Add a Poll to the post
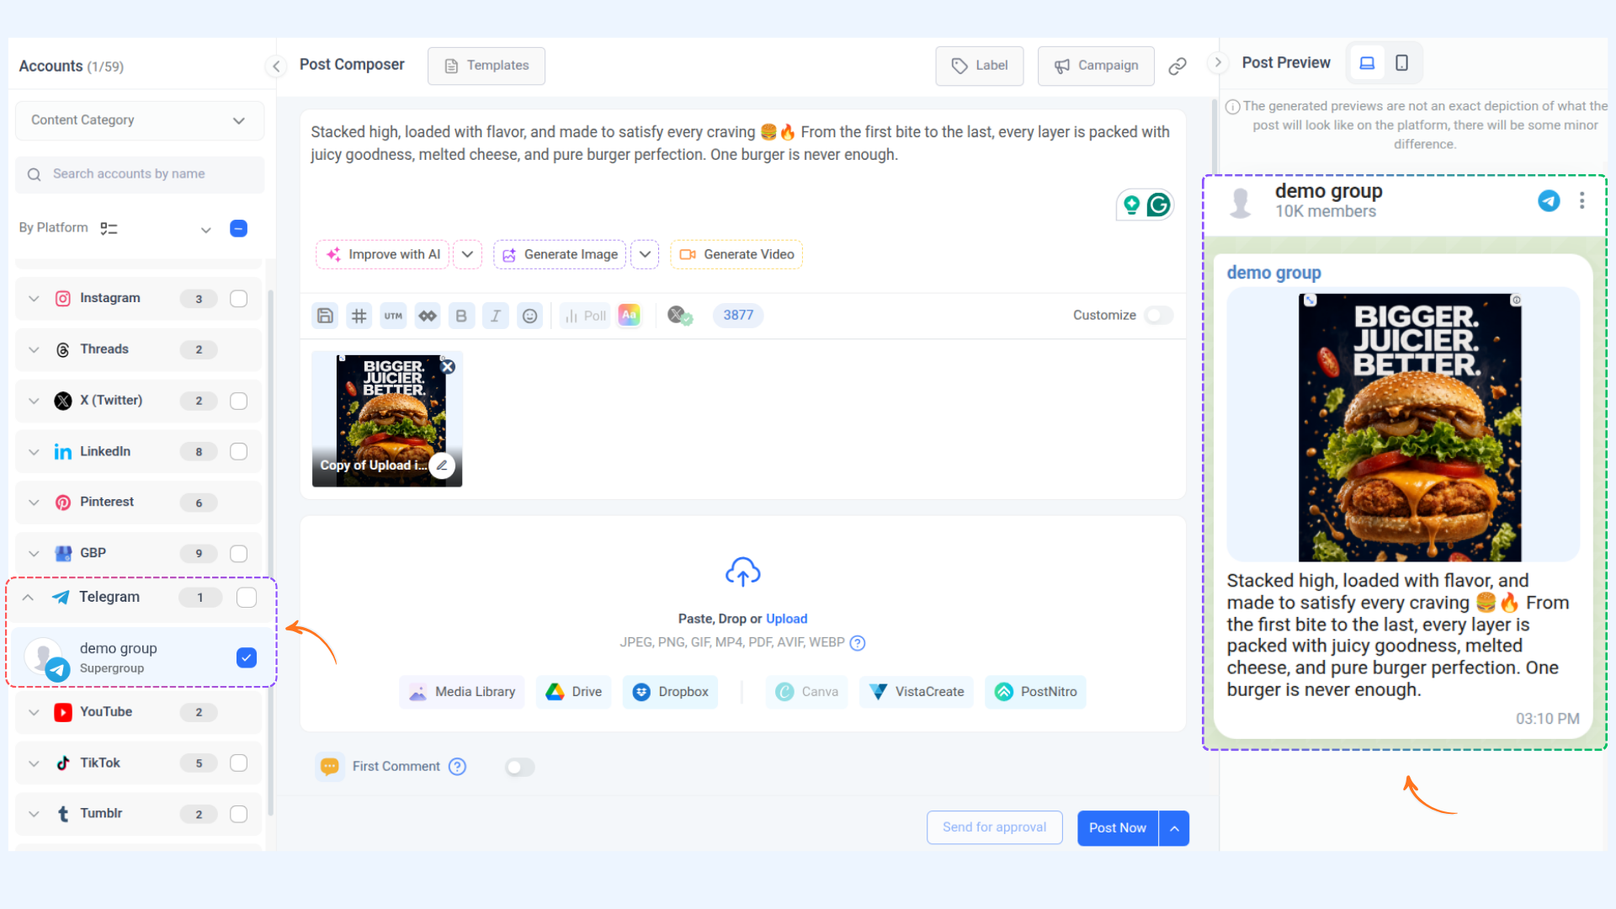 point(585,316)
